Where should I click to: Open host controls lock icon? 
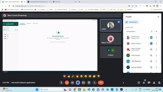click(x=159, y=83)
